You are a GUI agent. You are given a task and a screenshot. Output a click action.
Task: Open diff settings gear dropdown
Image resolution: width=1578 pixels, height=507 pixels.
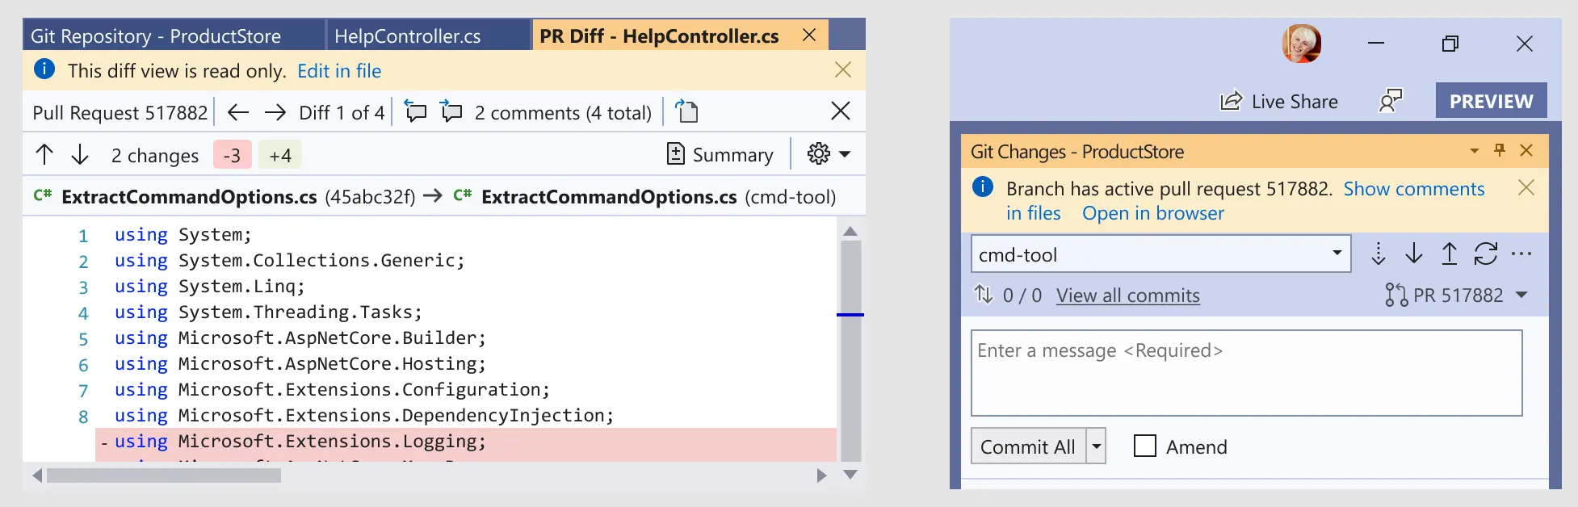829,154
